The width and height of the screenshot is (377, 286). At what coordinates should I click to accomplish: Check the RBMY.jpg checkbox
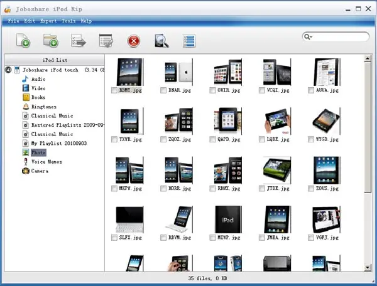[x=114, y=90]
